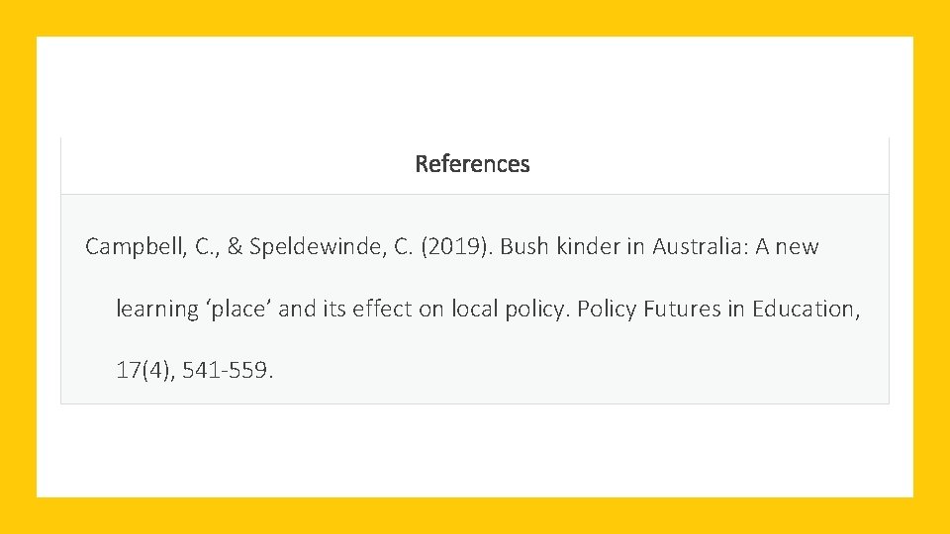
Task: Click the words Bush kinder
Action: (558, 247)
